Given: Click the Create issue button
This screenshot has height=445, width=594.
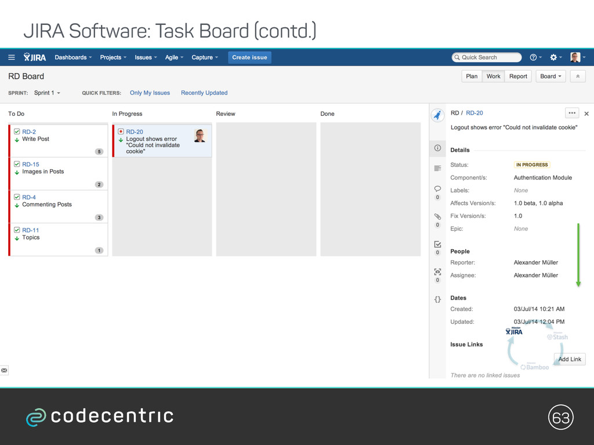Looking at the screenshot, I should pos(249,57).
